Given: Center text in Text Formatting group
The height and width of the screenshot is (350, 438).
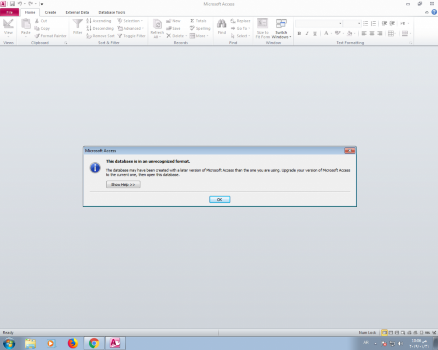Looking at the screenshot, I should tap(372, 33).
